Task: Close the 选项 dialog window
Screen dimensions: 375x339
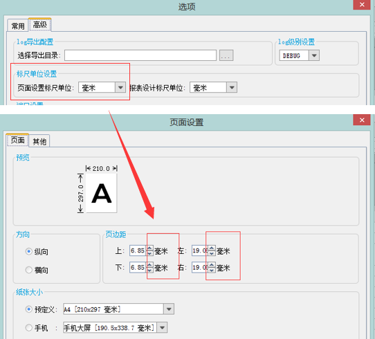Action: coord(362,5)
